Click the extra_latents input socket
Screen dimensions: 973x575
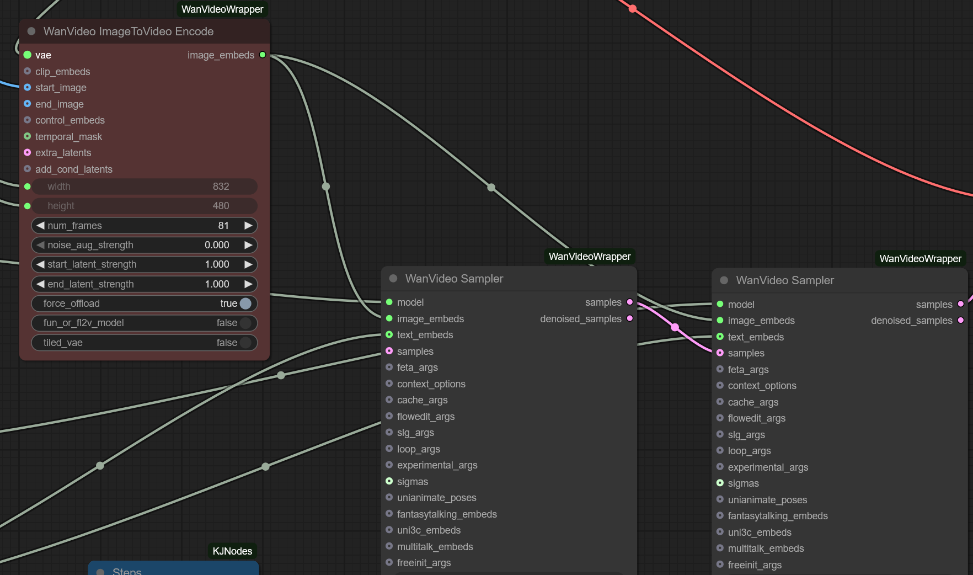tap(28, 152)
